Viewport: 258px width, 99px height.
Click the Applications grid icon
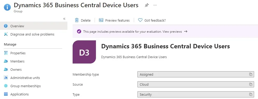click(x=6, y=94)
